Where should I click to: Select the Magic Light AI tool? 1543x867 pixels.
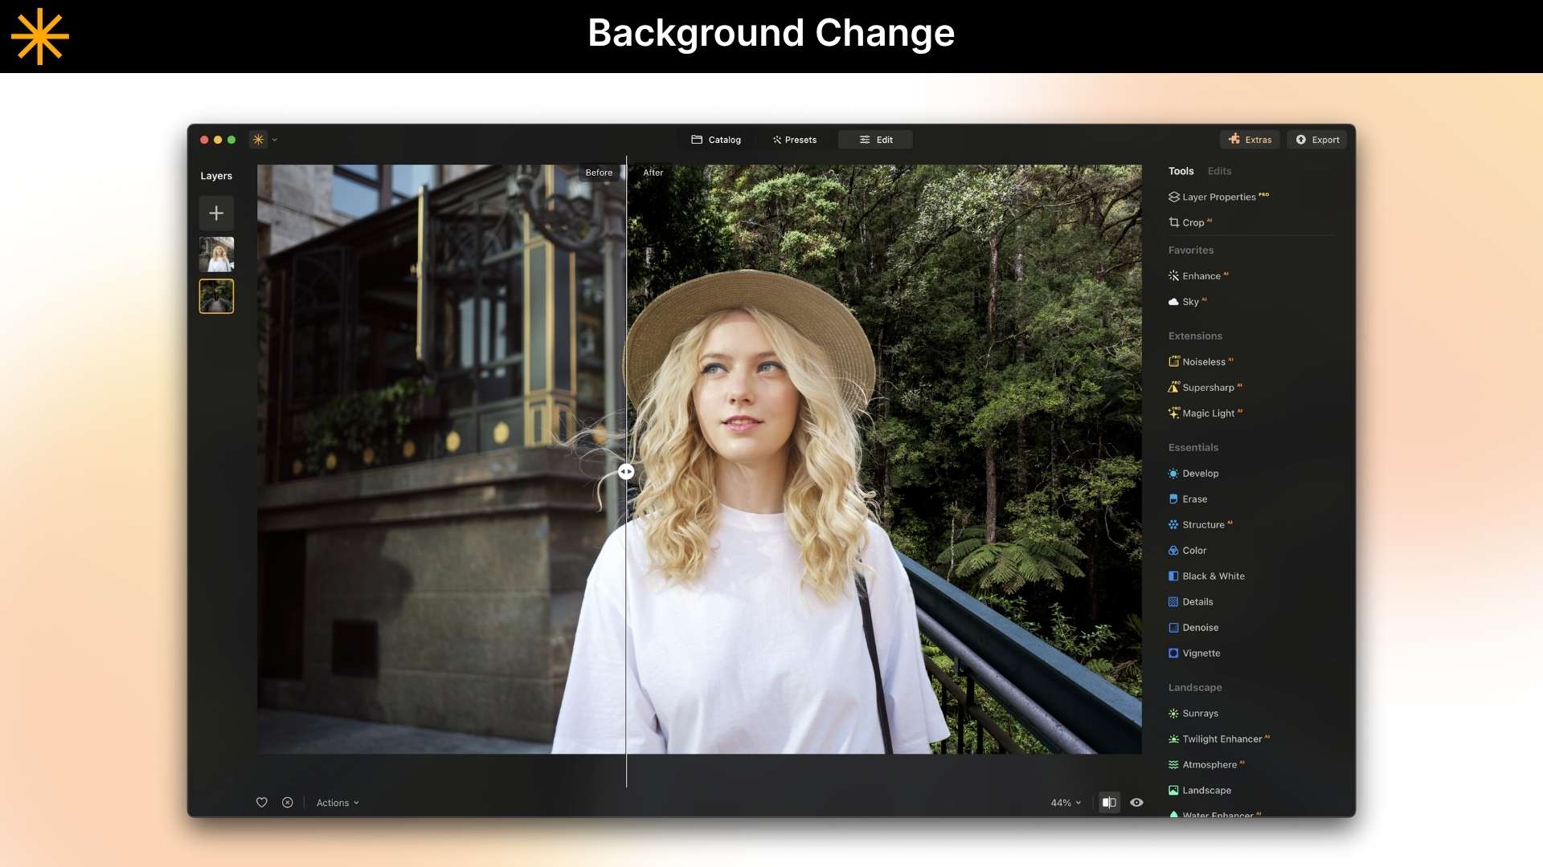[1210, 413]
